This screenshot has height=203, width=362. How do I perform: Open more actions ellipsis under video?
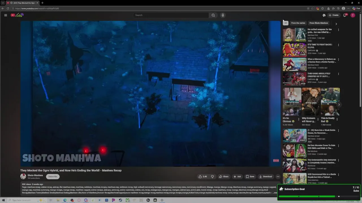(x=278, y=176)
